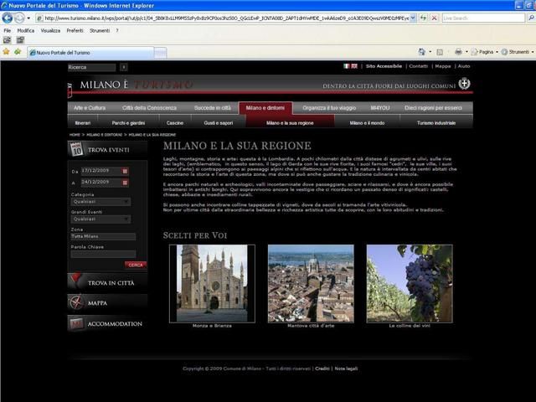Click the first toolbar icon below File menu
The image size is (536, 402).
pyautogui.click(x=7, y=40)
